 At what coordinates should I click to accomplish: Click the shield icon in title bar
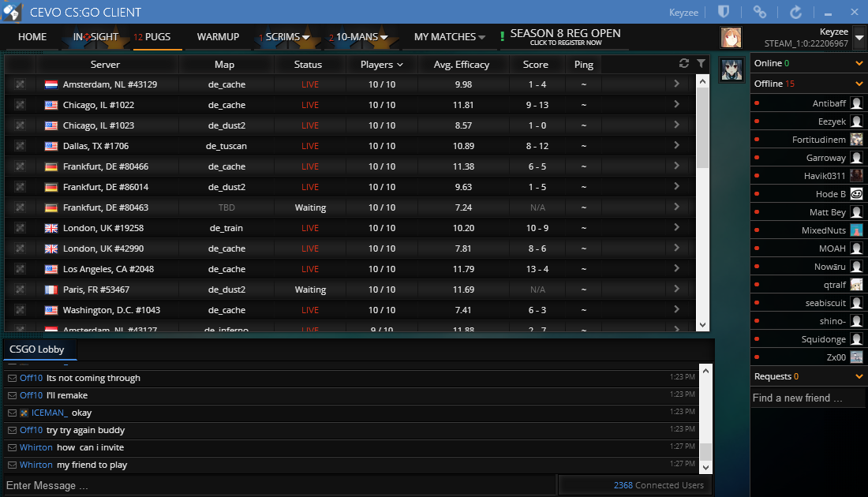(724, 12)
